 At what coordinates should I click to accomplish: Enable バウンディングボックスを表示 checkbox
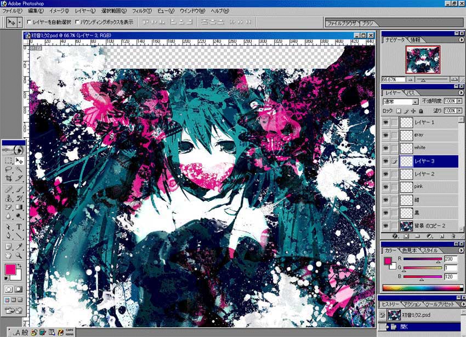[77, 22]
